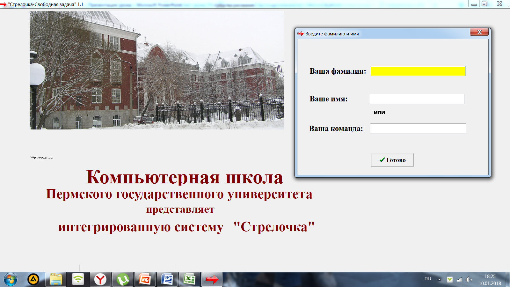Close the 'Введите фамилию и имя' dialog
This screenshot has width=510, height=287.
pos(479,32)
